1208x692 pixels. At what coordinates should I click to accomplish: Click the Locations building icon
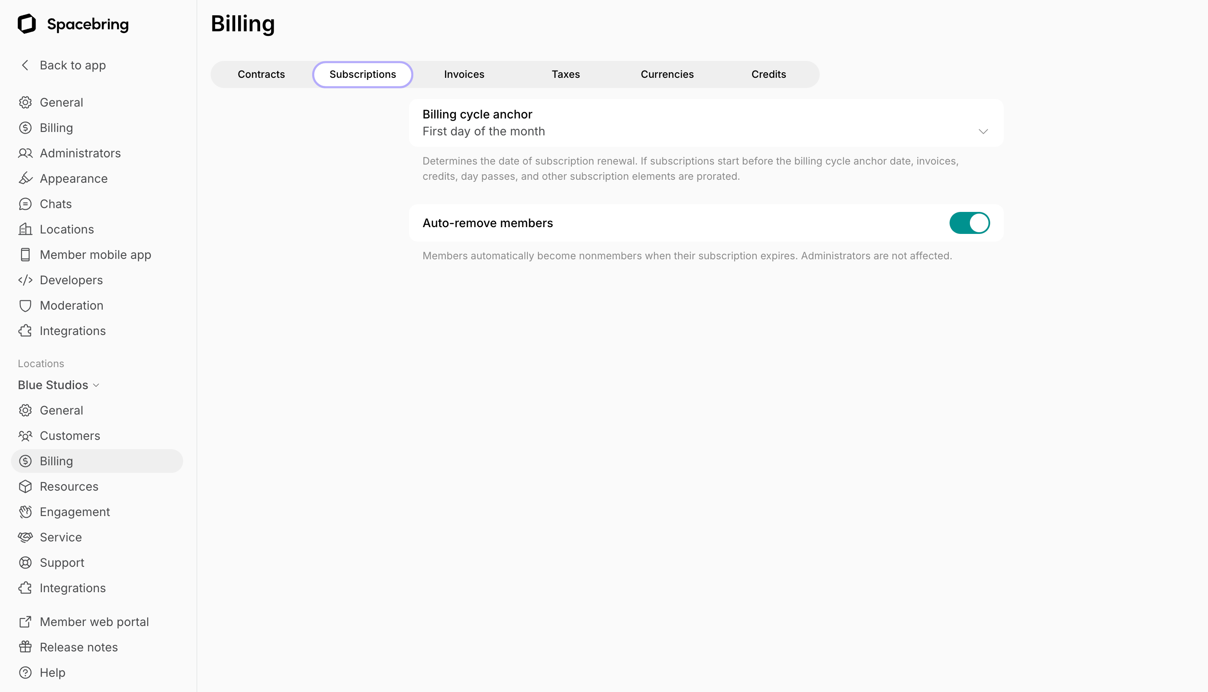25,229
